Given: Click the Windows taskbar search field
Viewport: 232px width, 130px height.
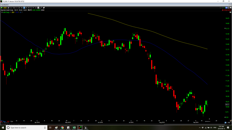Looking at the screenshot, I should 26,127.
